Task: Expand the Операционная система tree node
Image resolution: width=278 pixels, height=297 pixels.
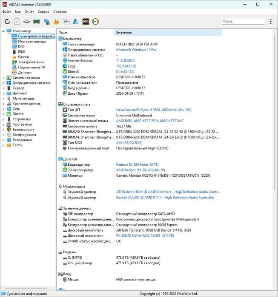Action: click(3, 83)
